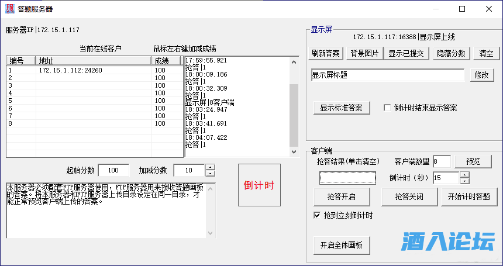Increase 倒计时 seconds with up arrow
The height and width of the screenshot is (266, 503).
pyautogui.click(x=464, y=175)
